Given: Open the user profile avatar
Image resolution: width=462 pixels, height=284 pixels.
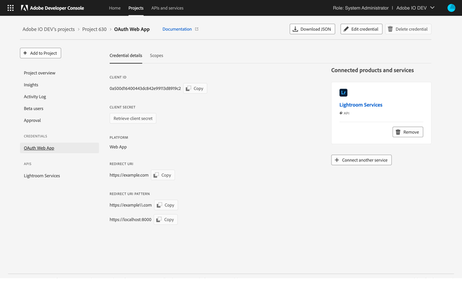Looking at the screenshot, I should tap(451, 8).
